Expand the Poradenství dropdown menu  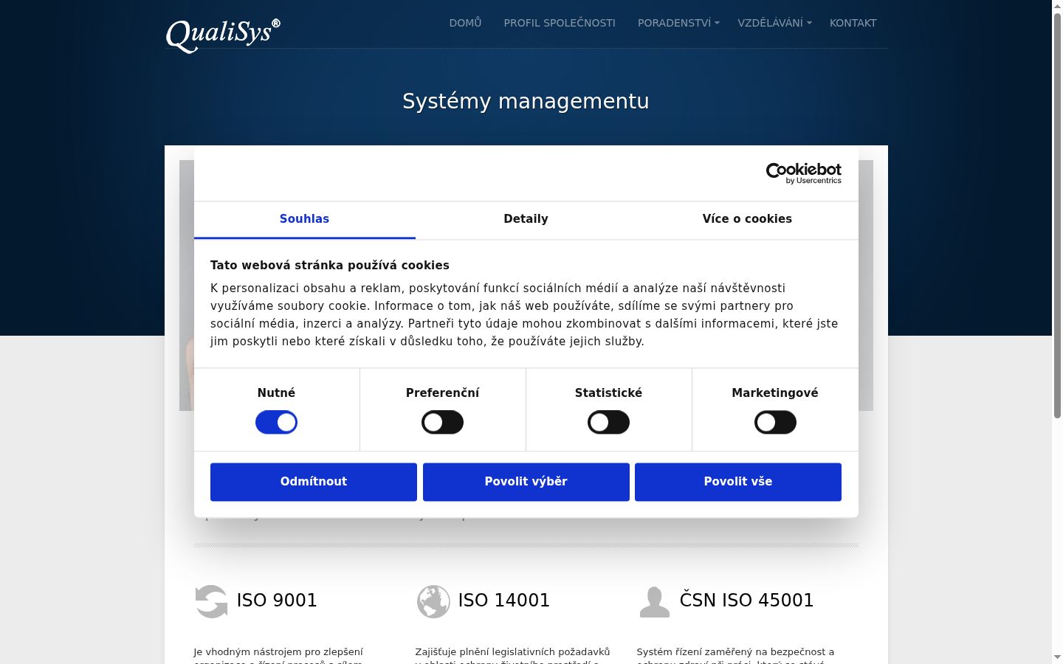coord(678,23)
